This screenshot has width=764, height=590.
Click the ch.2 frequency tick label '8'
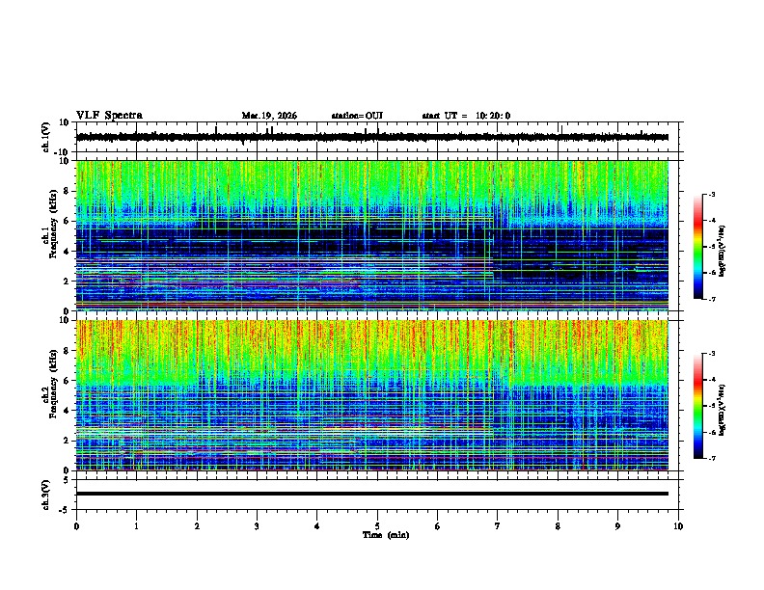coord(67,351)
